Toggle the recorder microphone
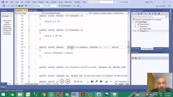The height and width of the screenshot is (97, 173). coord(97,81)
